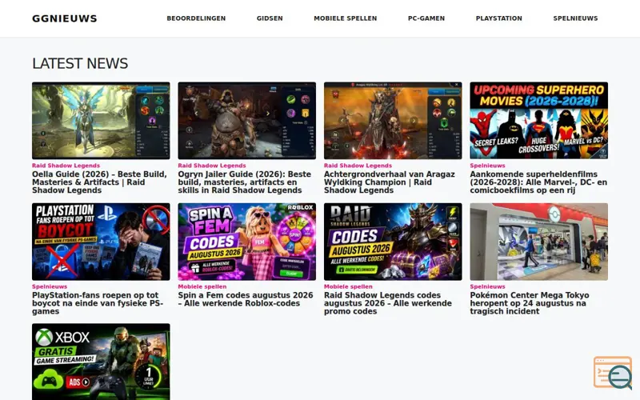Click the LATEST NEWS heading
Viewport: 640px width, 400px height.
coord(80,63)
